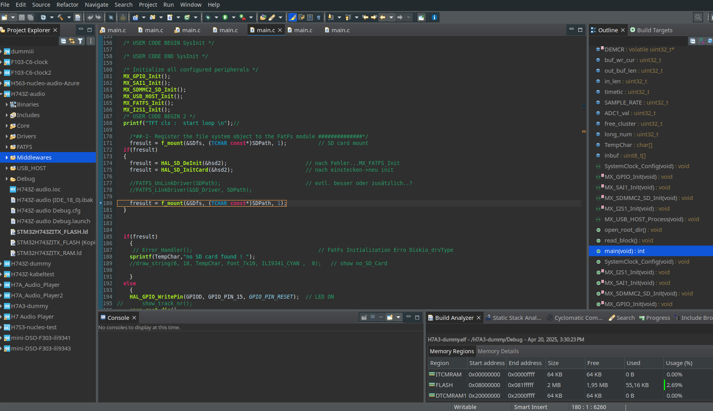
Task: Switch to the Build Targets tab
Action: tap(655, 30)
